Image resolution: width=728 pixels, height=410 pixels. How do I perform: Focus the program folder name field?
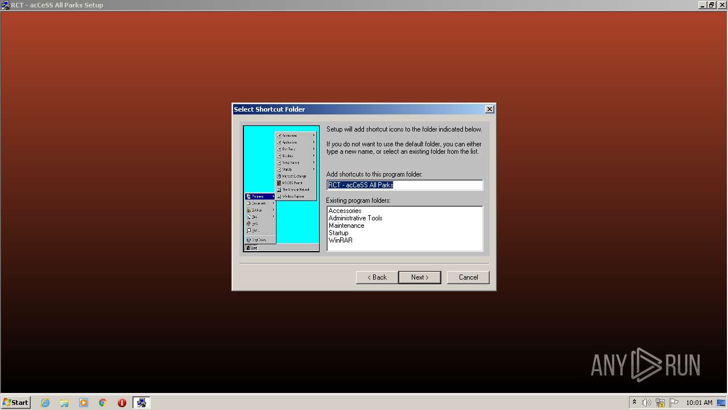click(404, 185)
